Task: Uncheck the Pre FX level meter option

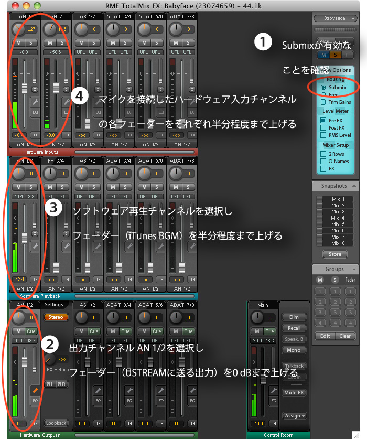Action: coord(323,121)
